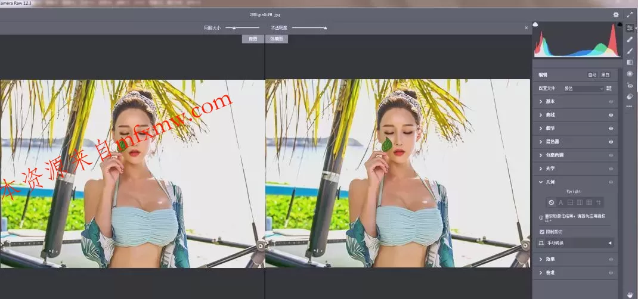Toggle visibility of the 混色器 panel

click(x=611, y=142)
